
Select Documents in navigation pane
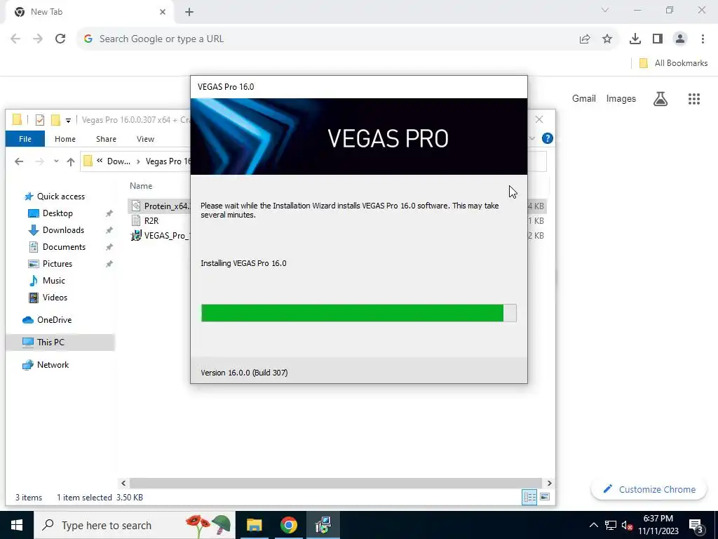[x=64, y=247]
